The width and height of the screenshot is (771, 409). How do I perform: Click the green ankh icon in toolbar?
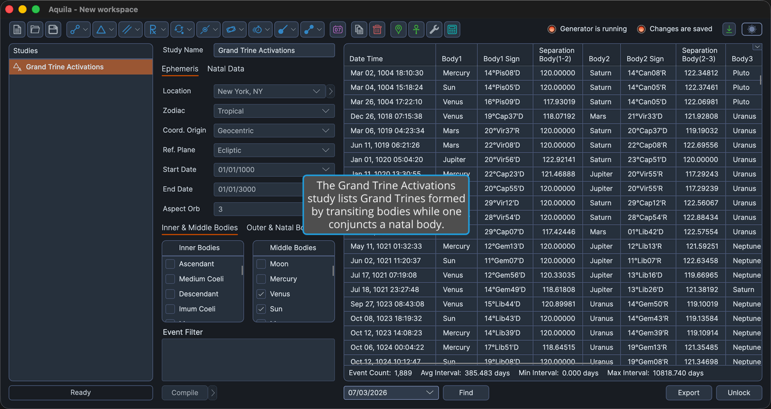tap(416, 29)
